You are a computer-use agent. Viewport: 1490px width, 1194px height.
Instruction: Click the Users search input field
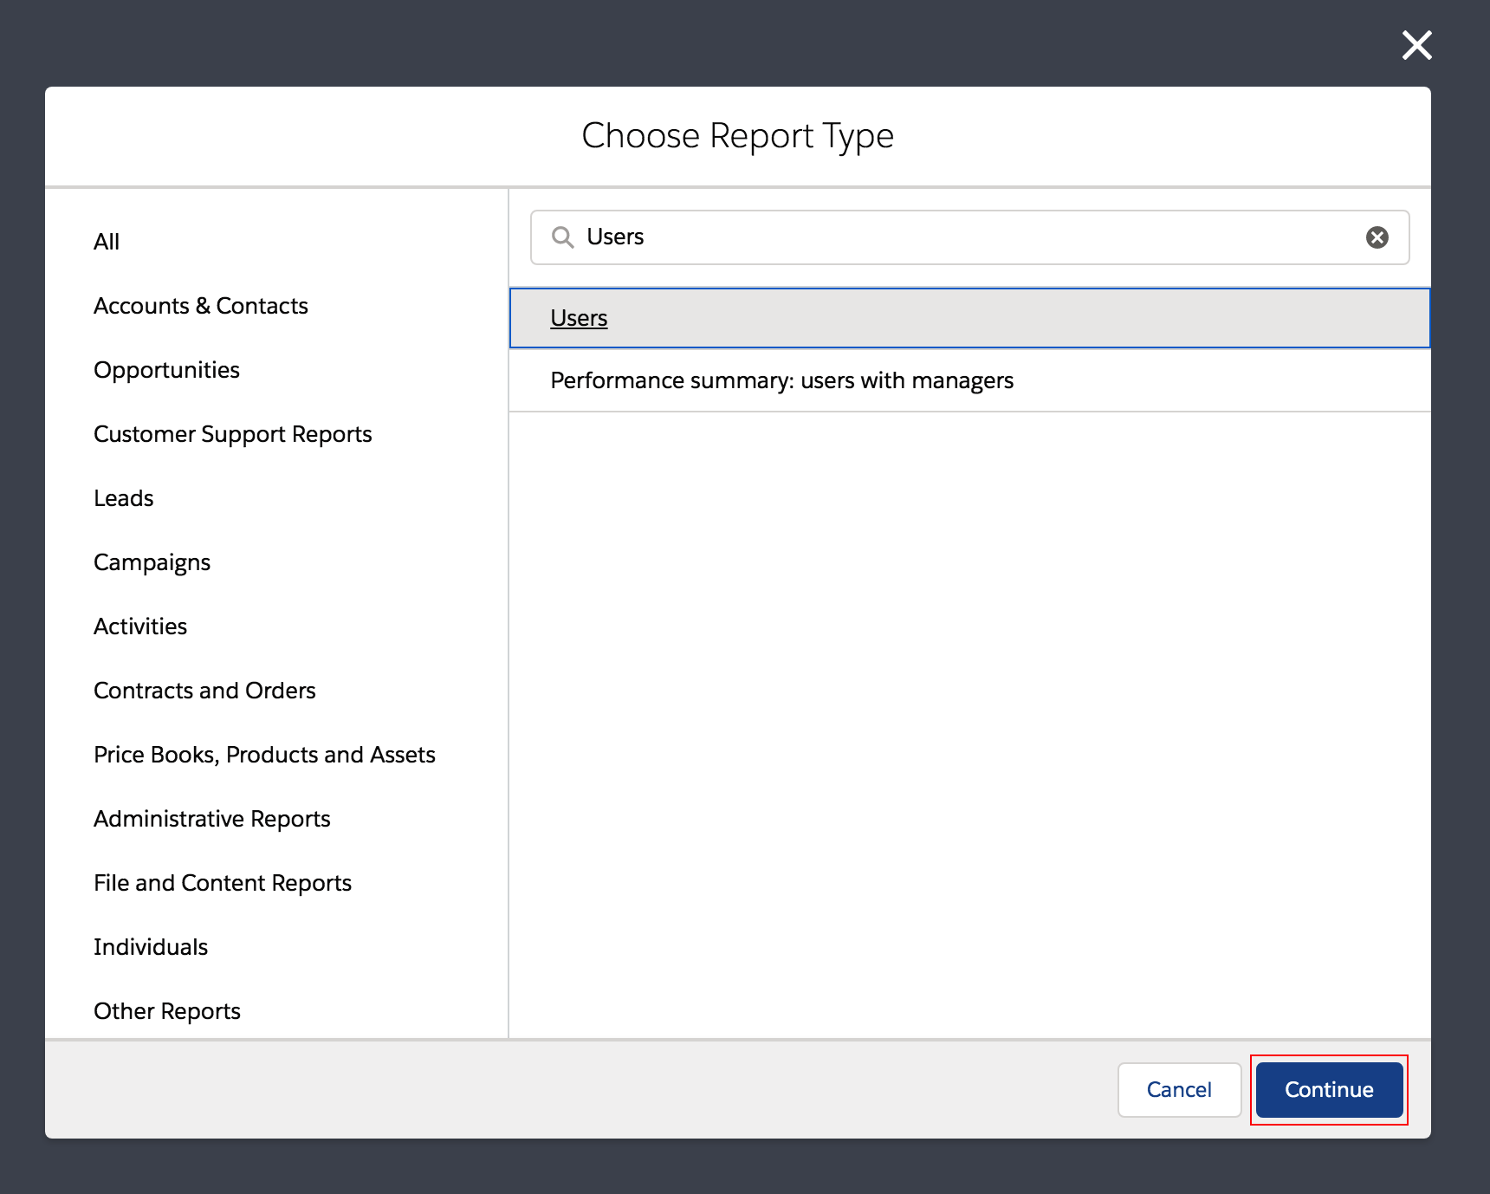tap(953, 237)
